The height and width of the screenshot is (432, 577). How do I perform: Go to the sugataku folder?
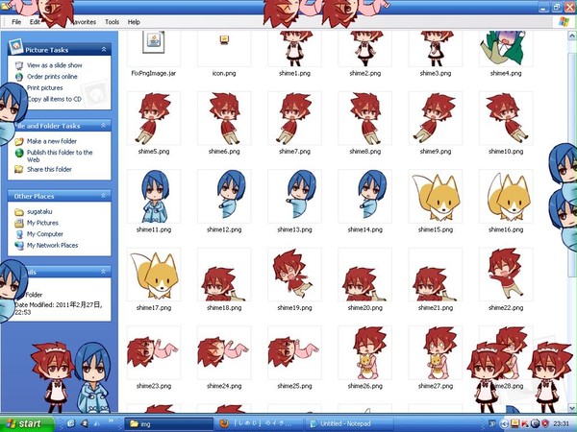(39, 211)
